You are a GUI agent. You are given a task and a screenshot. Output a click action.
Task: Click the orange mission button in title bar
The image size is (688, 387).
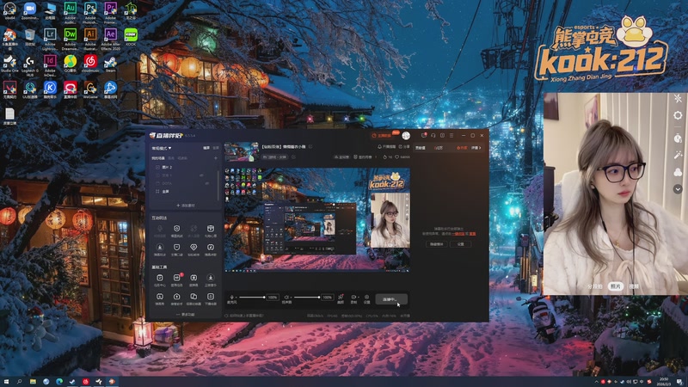[382, 136]
